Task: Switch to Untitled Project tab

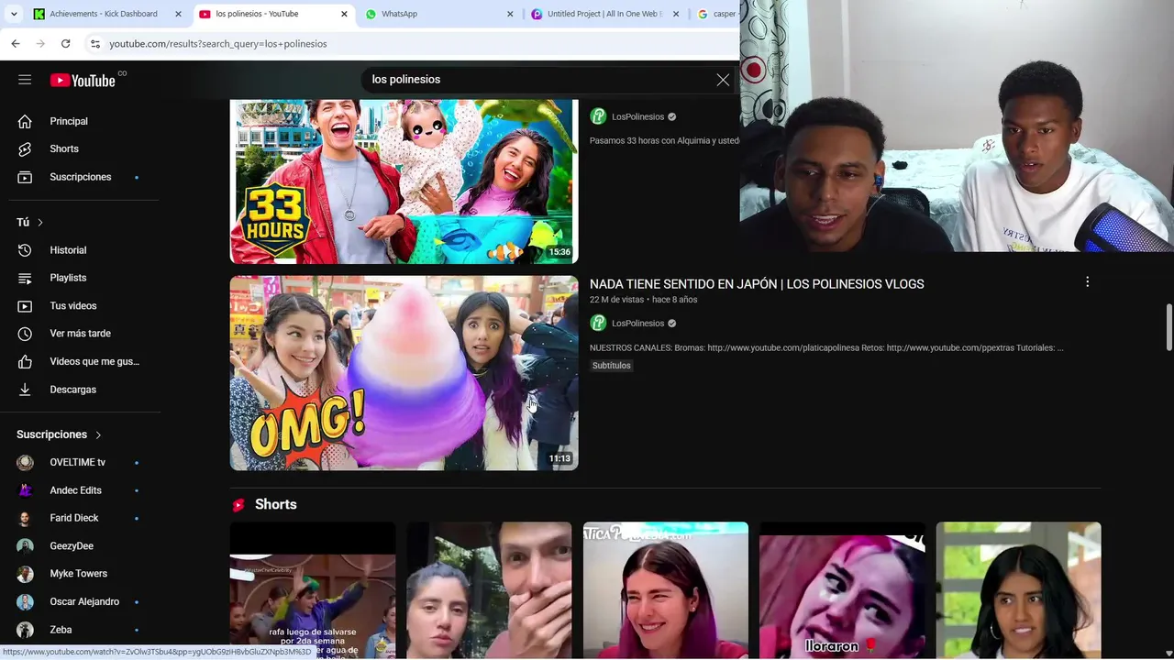Action: pyautogui.click(x=606, y=14)
